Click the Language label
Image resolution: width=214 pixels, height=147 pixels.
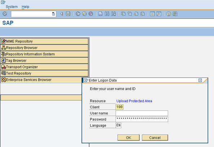click(98, 125)
